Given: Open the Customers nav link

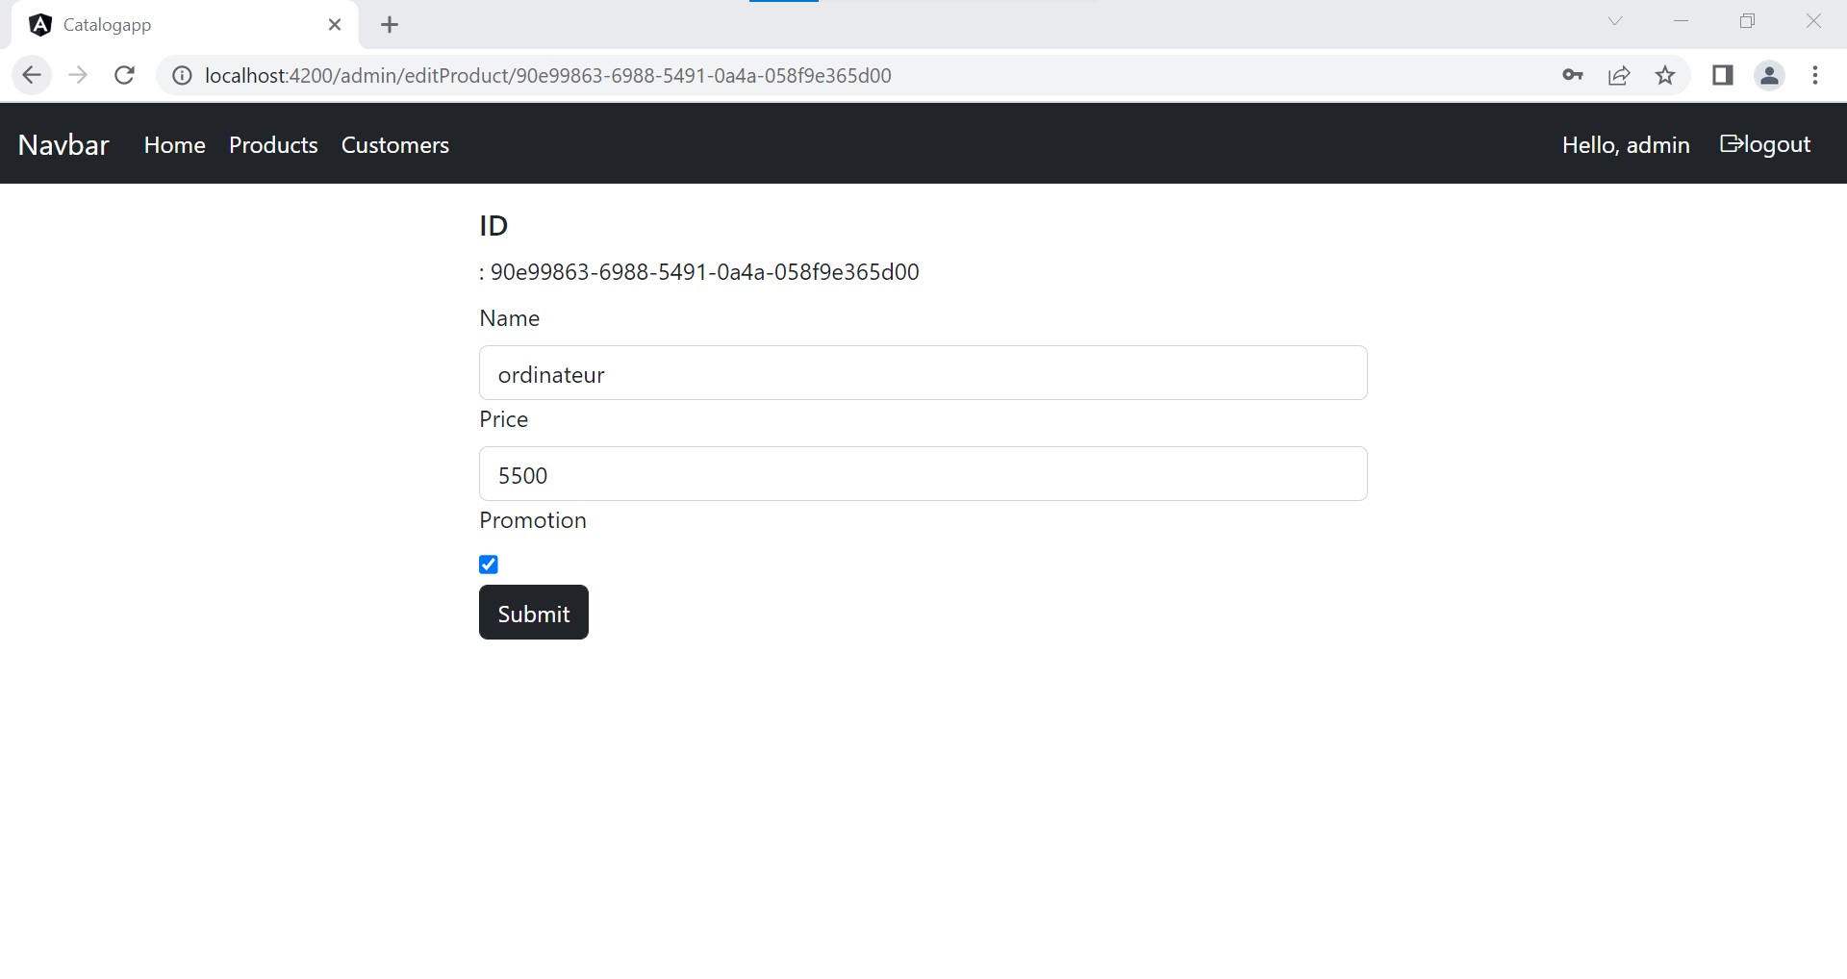Looking at the screenshot, I should pos(395,145).
